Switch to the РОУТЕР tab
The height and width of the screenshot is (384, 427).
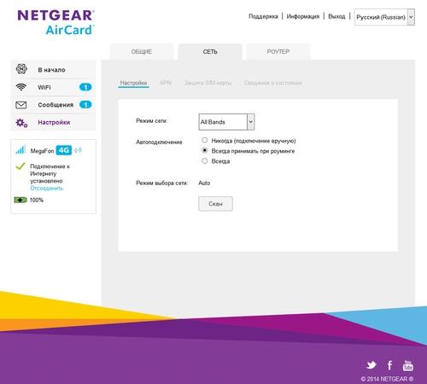coord(278,52)
